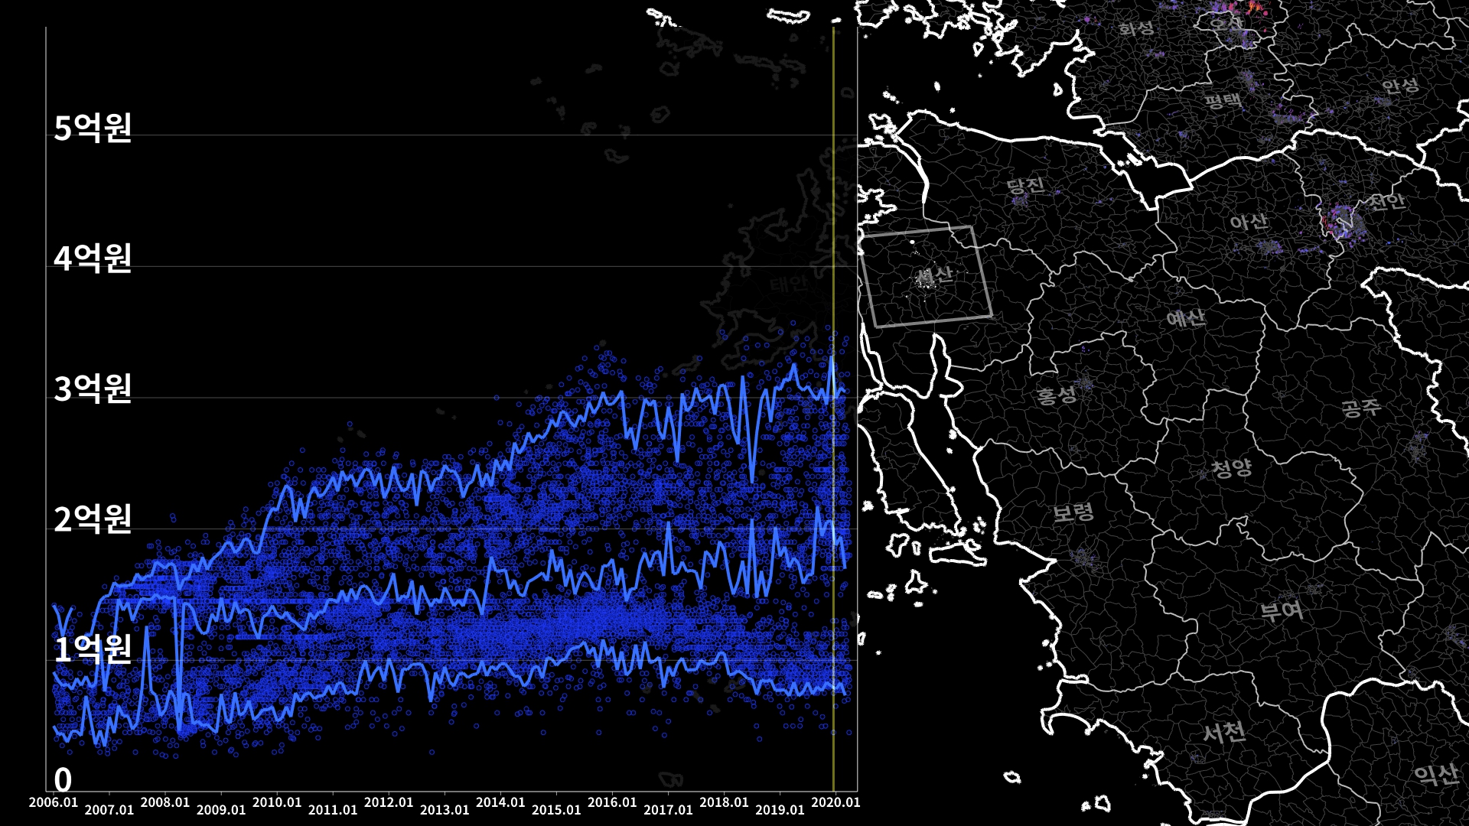Click the 5억원 price axis label

click(93, 128)
